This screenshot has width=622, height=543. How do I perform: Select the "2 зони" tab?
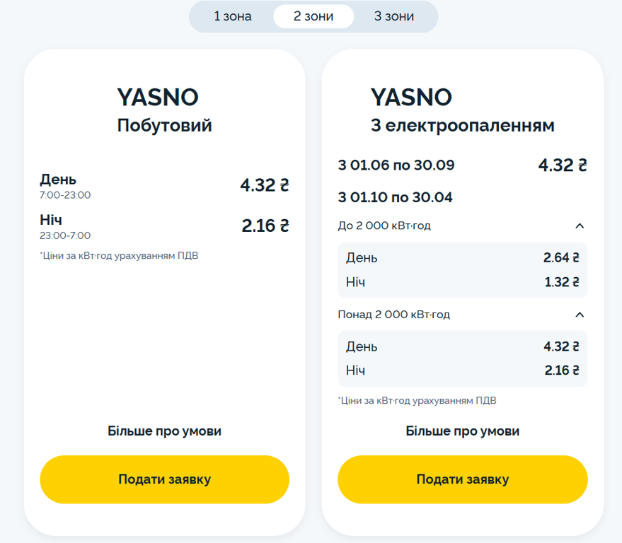[313, 16]
